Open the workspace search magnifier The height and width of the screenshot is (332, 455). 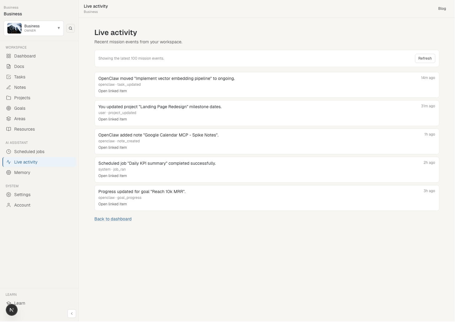pyautogui.click(x=70, y=28)
